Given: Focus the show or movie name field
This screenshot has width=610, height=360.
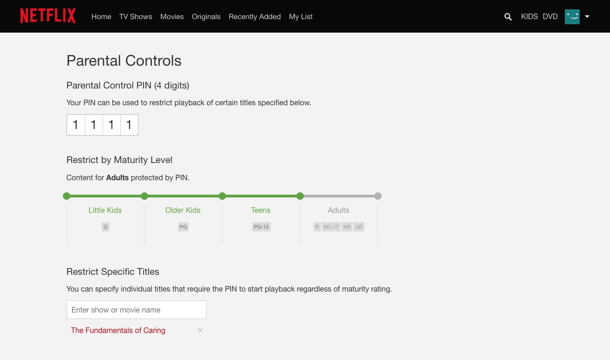Looking at the screenshot, I should tap(136, 310).
